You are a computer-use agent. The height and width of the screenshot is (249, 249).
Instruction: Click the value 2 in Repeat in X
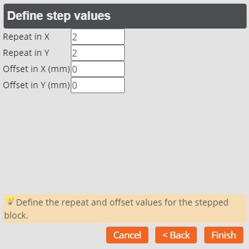coord(75,37)
